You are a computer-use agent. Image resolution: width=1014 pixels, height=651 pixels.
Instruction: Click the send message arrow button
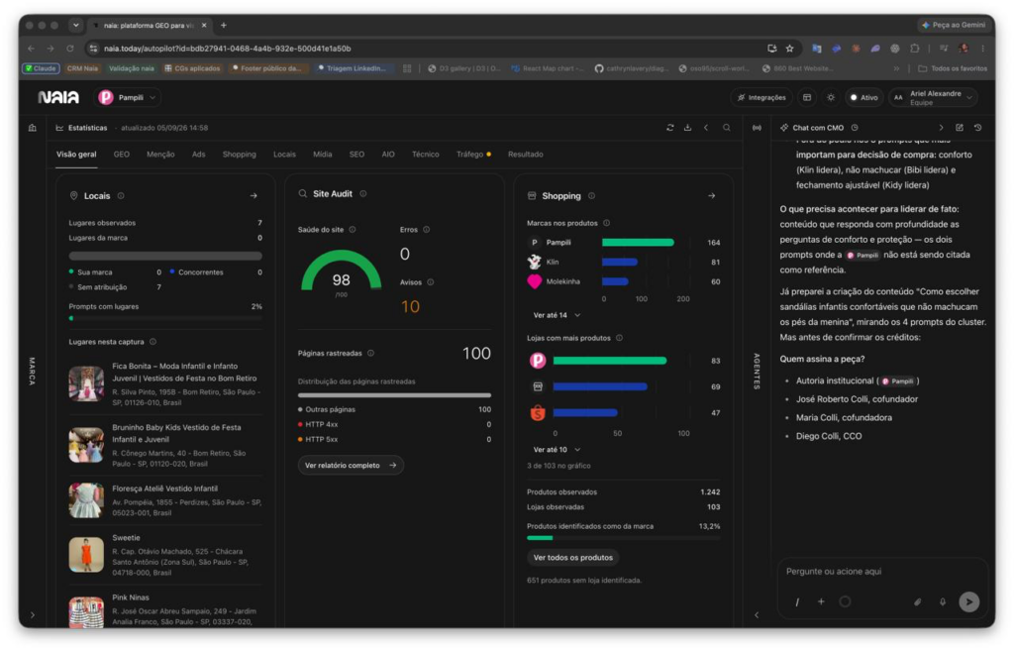(x=968, y=601)
